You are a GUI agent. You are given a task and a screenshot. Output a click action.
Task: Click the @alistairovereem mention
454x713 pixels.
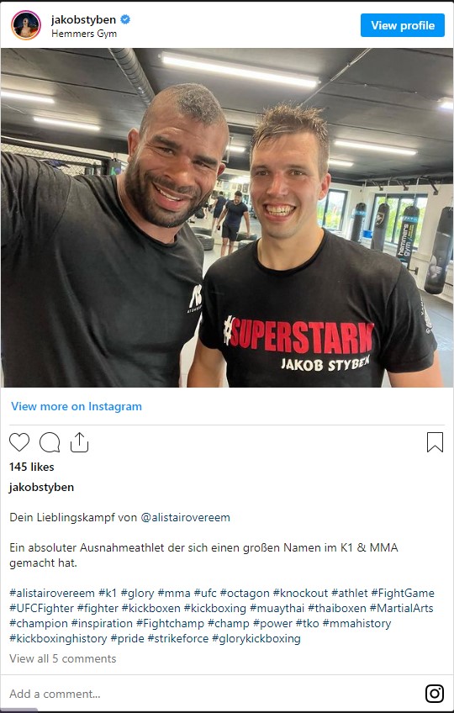pos(185,517)
